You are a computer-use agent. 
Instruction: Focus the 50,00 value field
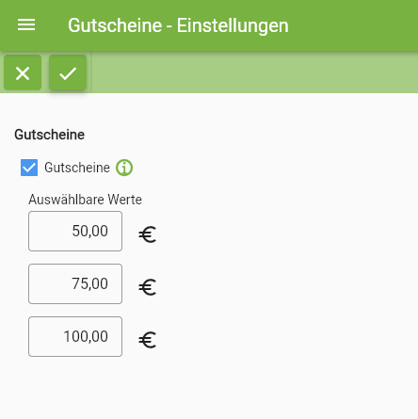pyautogui.click(x=75, y=231)
